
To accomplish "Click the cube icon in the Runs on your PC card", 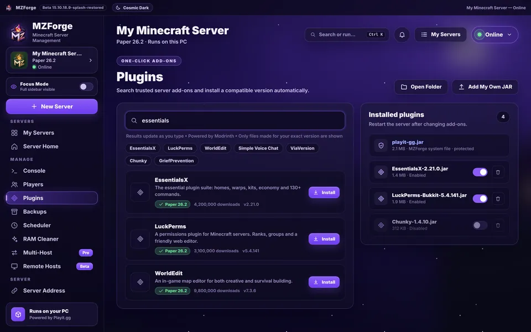I will click(18, 314).
